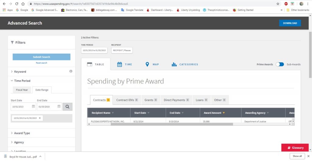Click the Reset search link

click(41, 63)
